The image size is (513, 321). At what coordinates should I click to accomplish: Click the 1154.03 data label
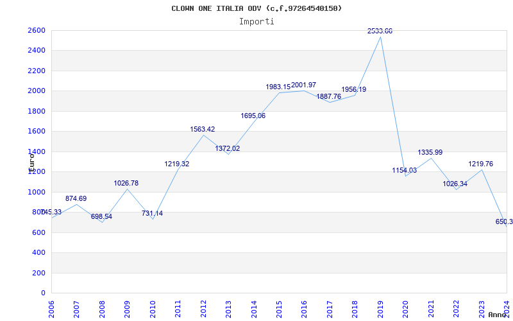coord(405,171)
